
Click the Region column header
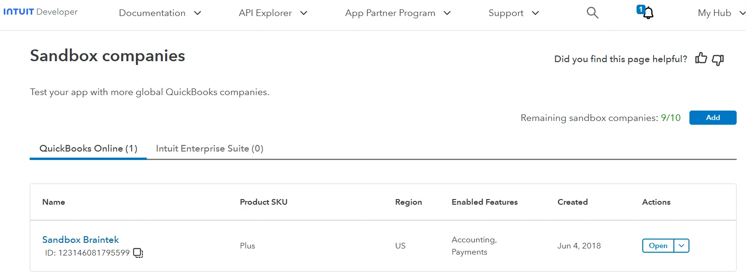click(x=409, y=202)
